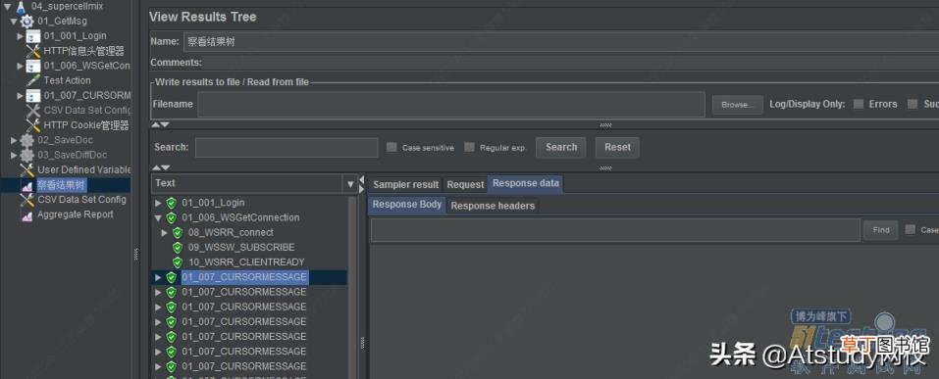Expand the highlighted 01_007_CURSORMESSAGE result
The image size is (939, 379).
(x=158, y=277)
